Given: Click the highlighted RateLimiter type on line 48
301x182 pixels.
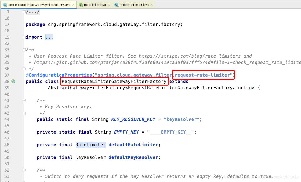Looking at the screenshot, I should (x=90, y=145).
